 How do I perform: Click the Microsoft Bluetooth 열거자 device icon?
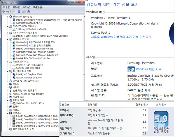pyautogui.click(x=14, y=23)
